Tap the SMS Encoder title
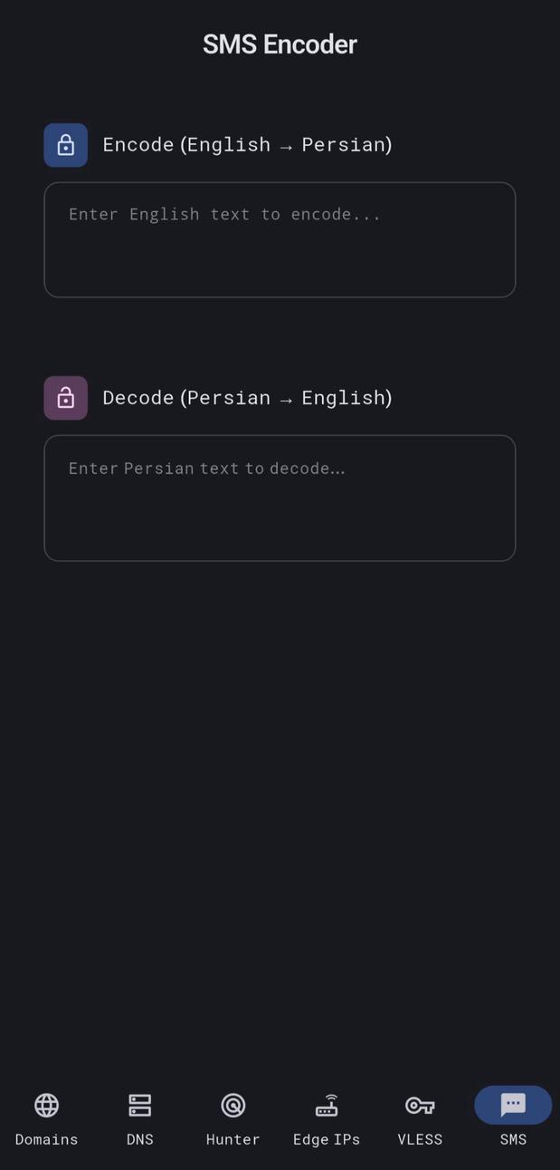The image size is (560, 1170). 280,44
